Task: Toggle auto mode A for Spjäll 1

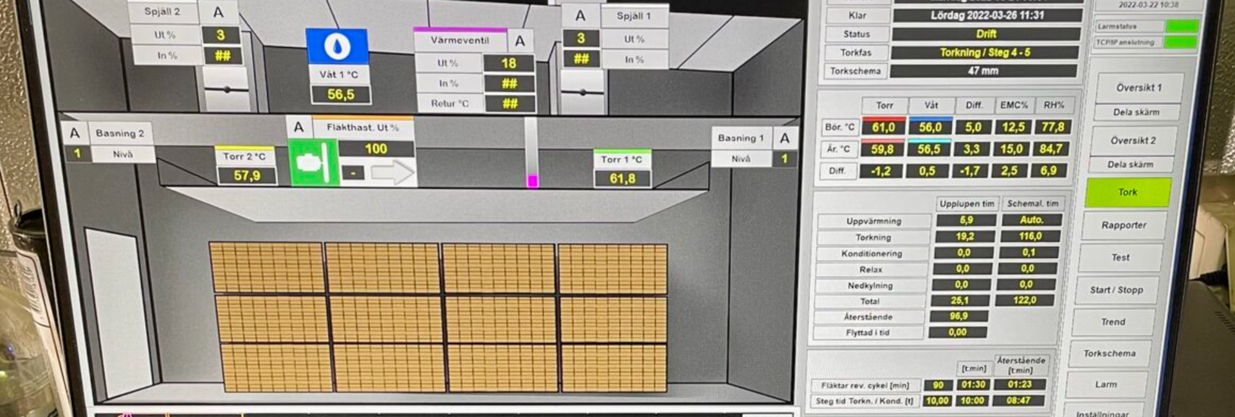Action: tap(580, 16)
